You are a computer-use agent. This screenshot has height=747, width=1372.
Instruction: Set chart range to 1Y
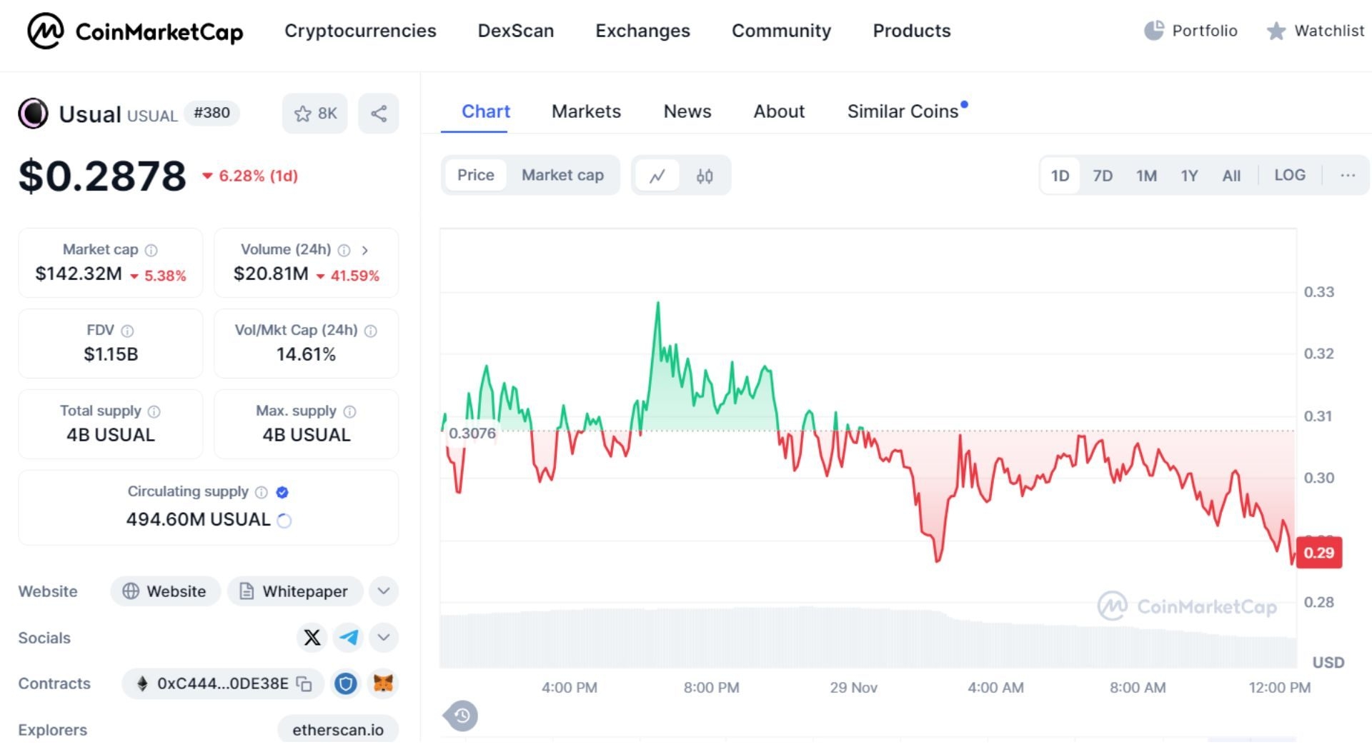(1189, 176)
